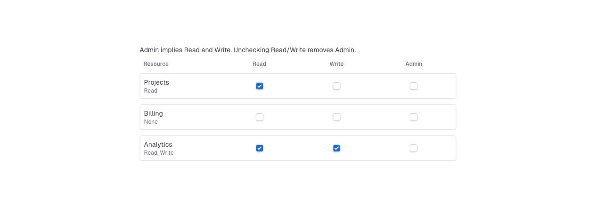
Task: Uncheck Read permission for Analytics
Action: click(x=260, y=148)
